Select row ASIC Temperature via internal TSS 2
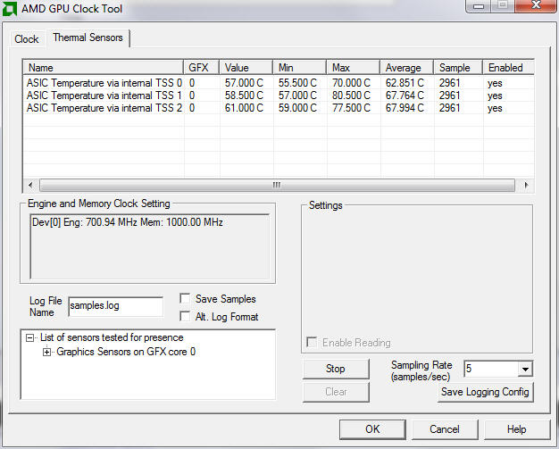 tap(278, 108)
